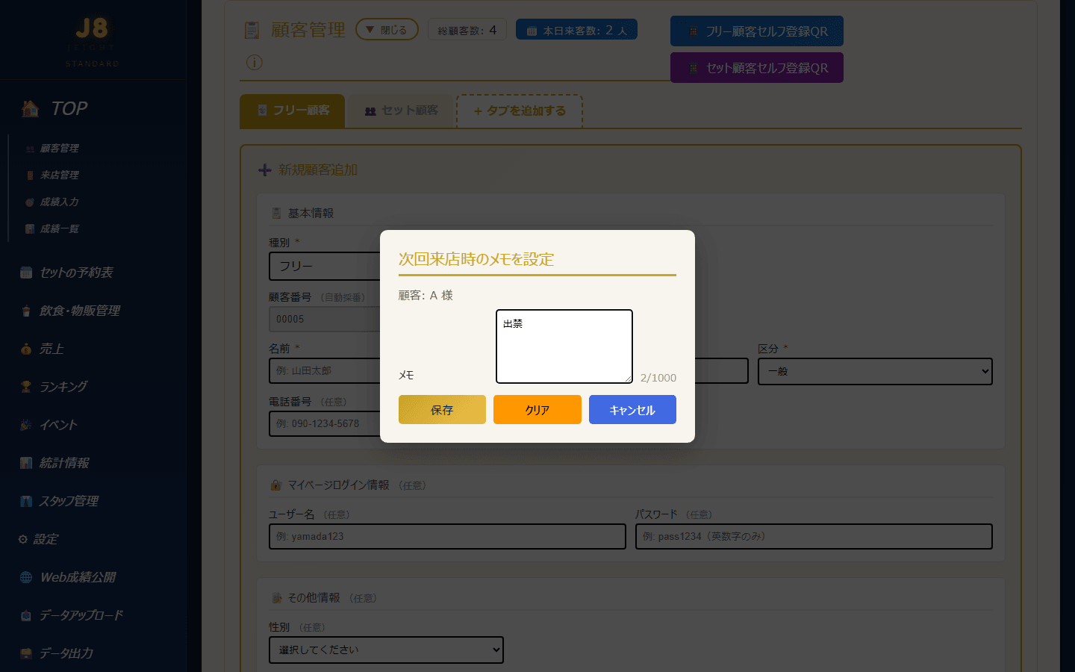Collapse the panel with 閉じる button
The image size is (1075, 672).
click(387, 30)
